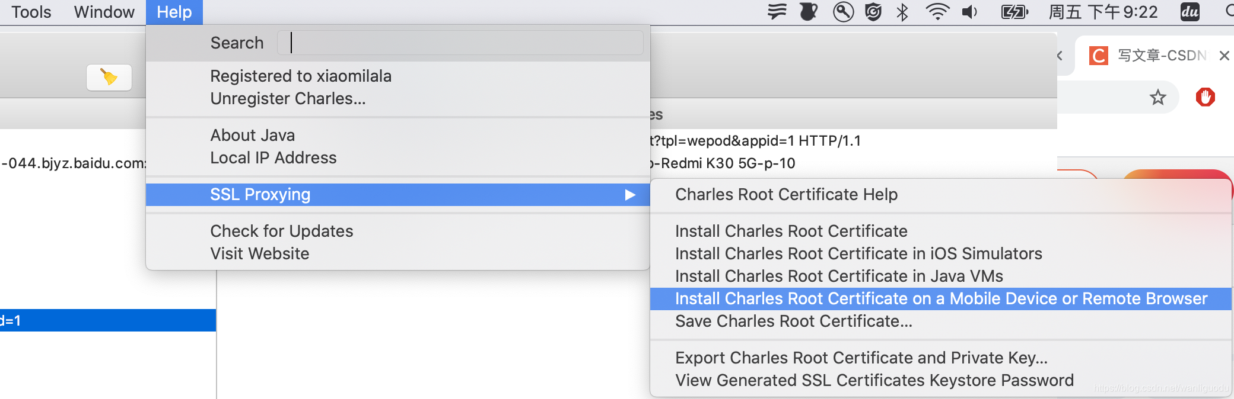The height and width of the screenshot is (399, 1234).
Task: Click the broom clear session icon
Action: click(109, 78)
